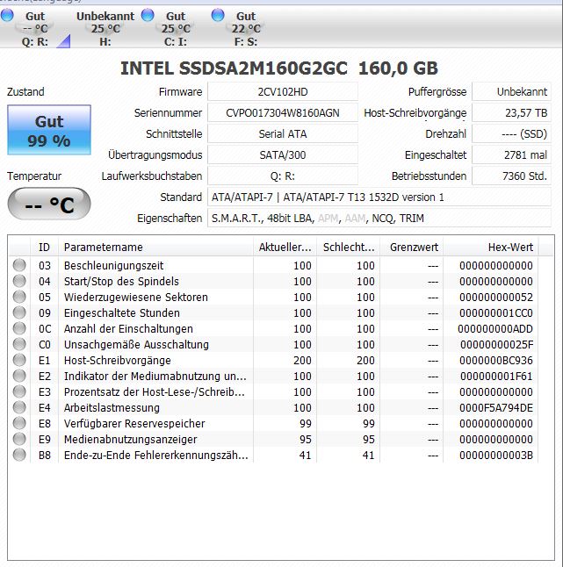Click hex value 00000000025F
563x567 pixels.
497,344
